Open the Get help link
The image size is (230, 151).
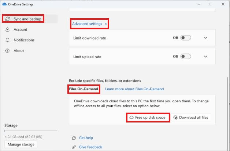click(86, 138)
